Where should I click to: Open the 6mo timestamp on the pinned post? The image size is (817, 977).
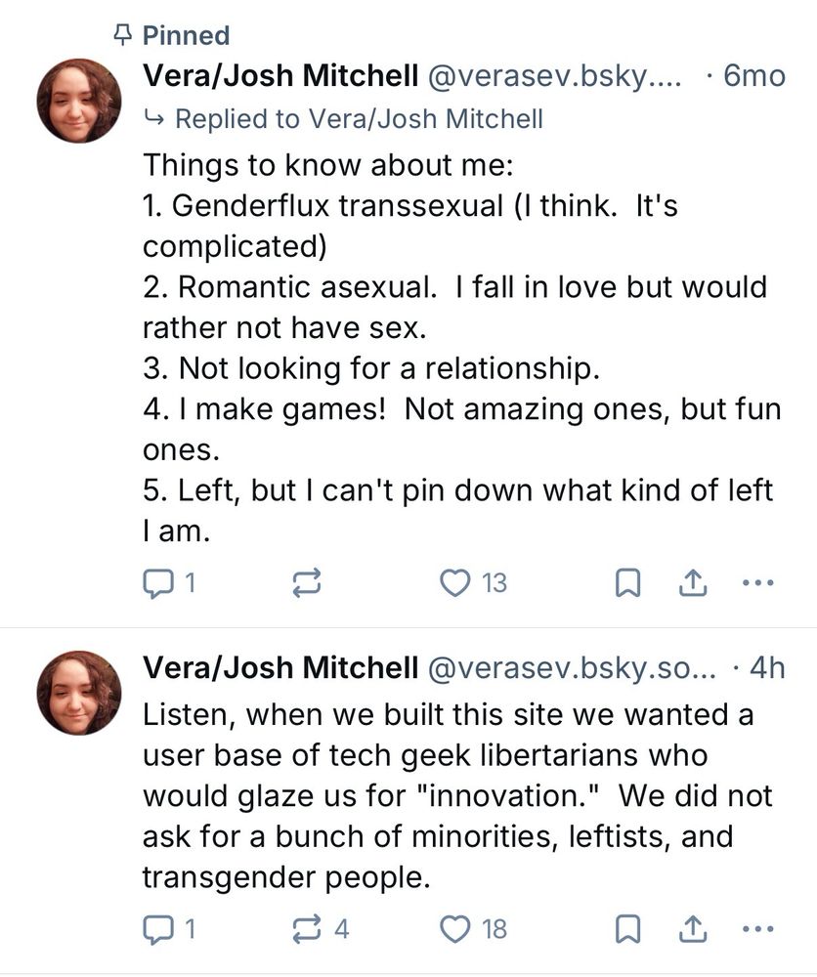[752, 75]
